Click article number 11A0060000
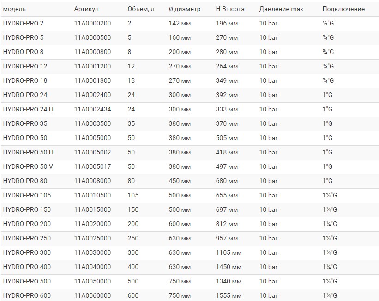Viewport: 379px width, 301px height. pos(93,295)
